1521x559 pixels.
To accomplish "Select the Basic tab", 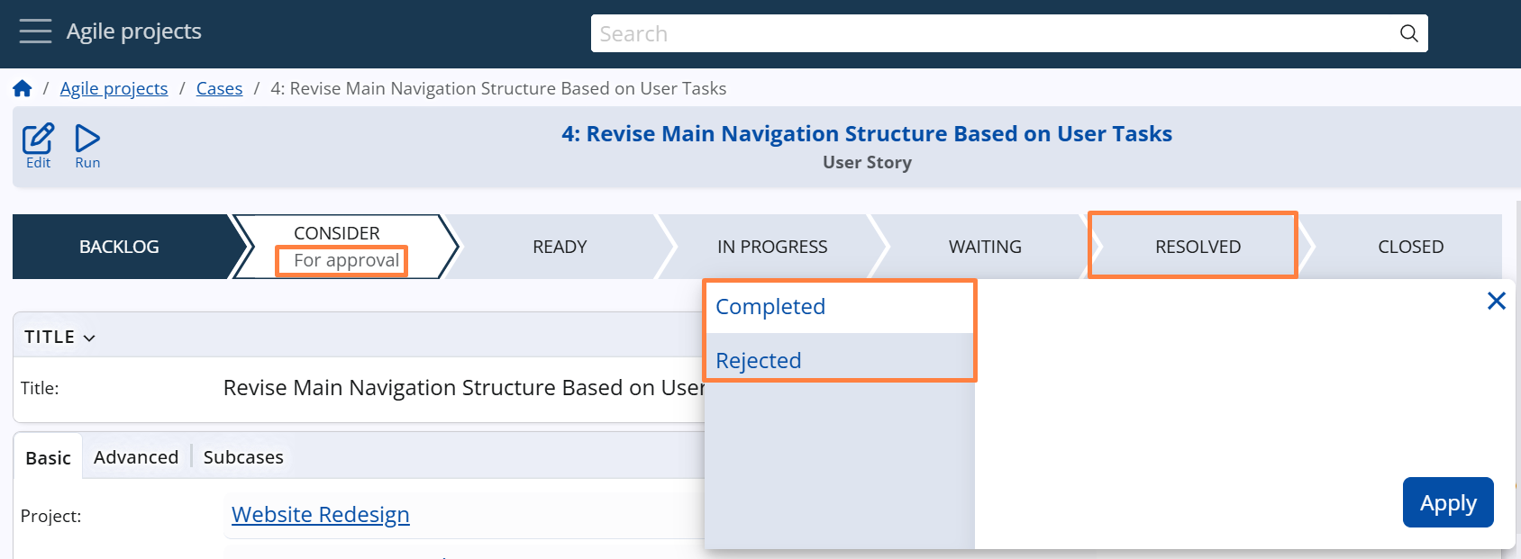I will [48, 458].
